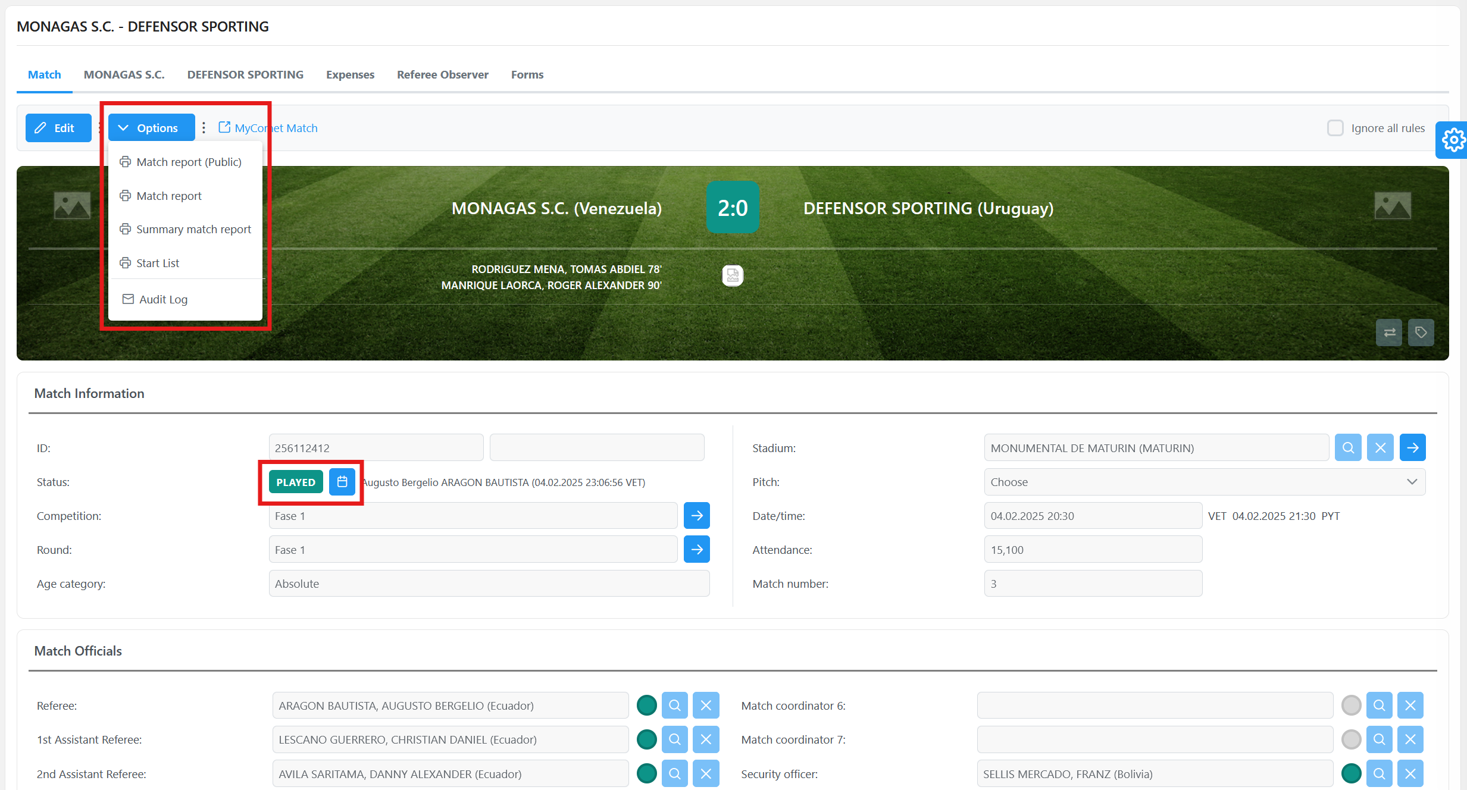This screenshot has height=790, width=1467.
Task: Toggle gray status circle for Match coordinator 6
Action: click(1351, 706)
